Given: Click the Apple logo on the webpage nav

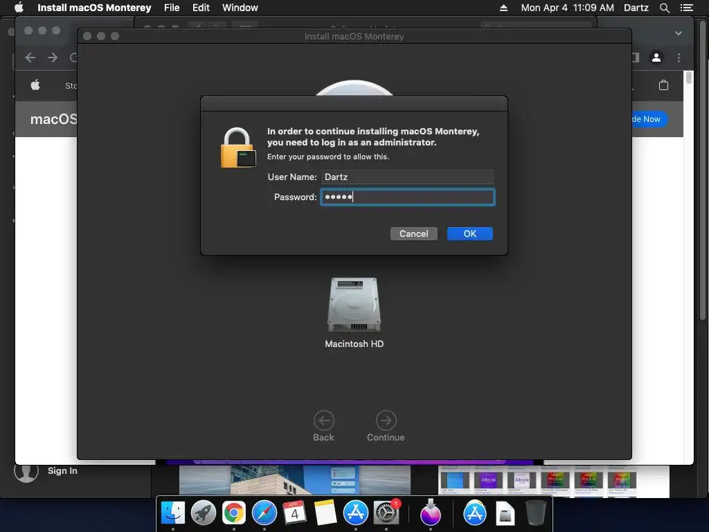Looking at the screenshot, I should pyautogui.click(x=35, y=85).
